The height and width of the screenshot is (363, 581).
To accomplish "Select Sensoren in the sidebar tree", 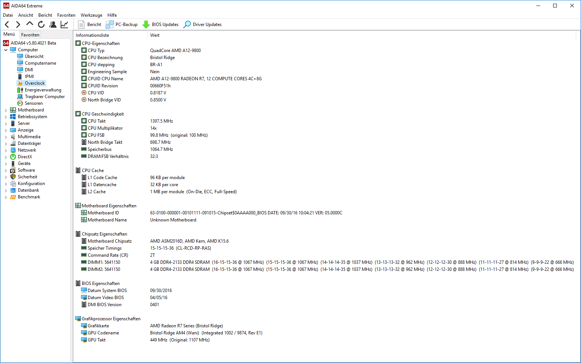I will (33, 103).
